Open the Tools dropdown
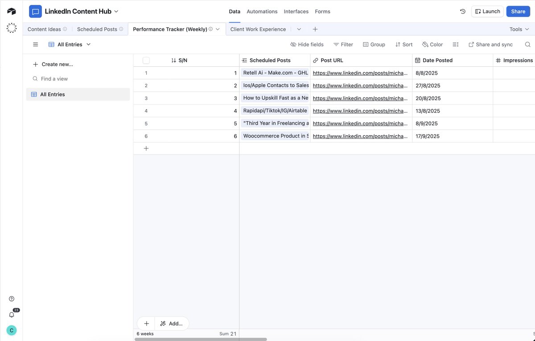 [519, 29]
